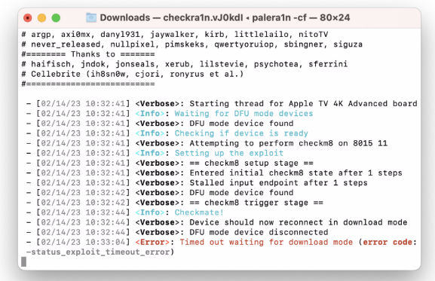Click the '-status_exploit_timeout_error)' text
The height and width of the screenshot is (281, 435).
pos(100,252)
